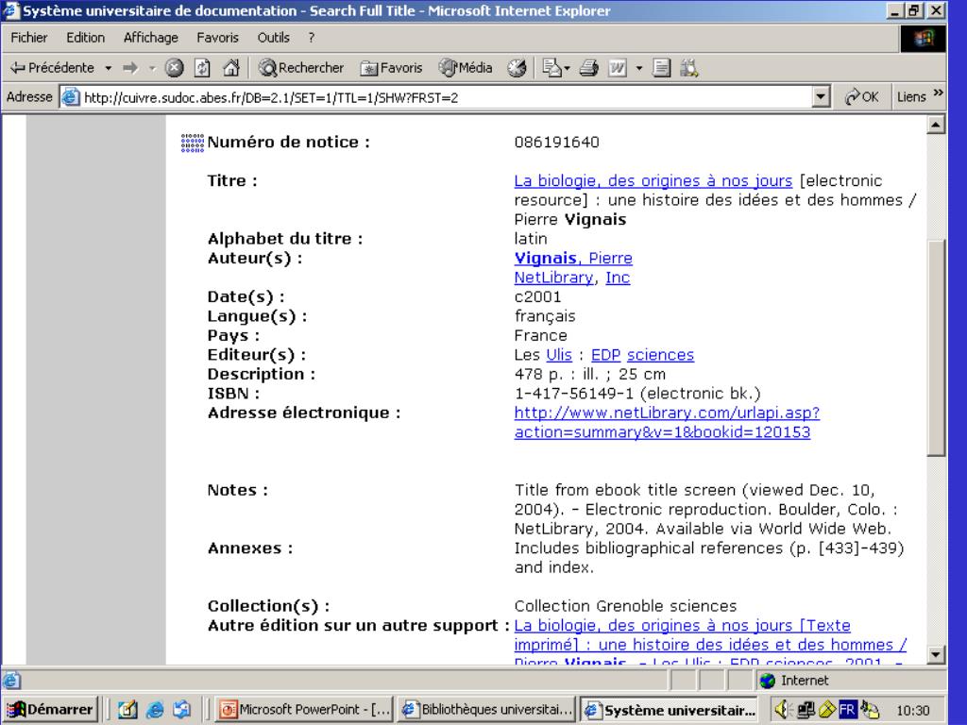Open the Favoris menu in menu bar

pos(217,38)
